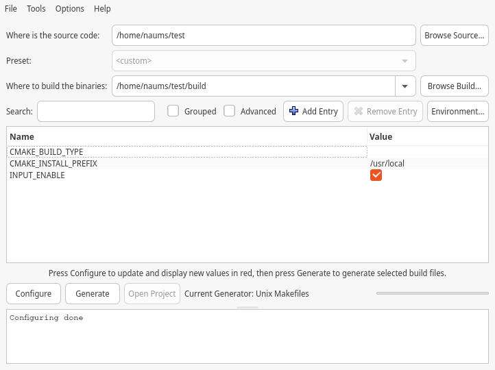The image size is (495, 370).
Task: Focus the Search input field
Action: click(96, 111)
